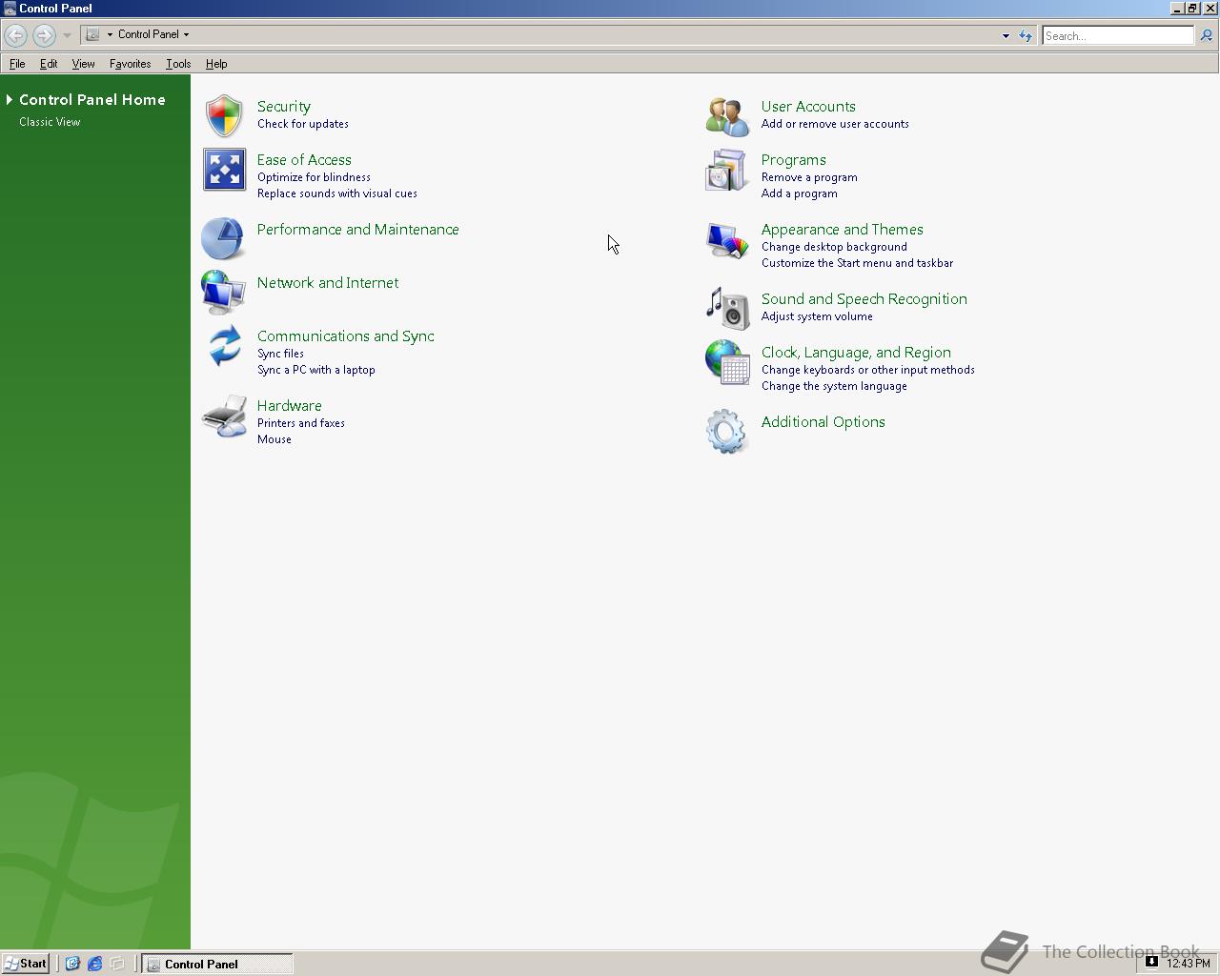Click the search magnifier icon
The height and width of the screenshot is (976, 1220).
coord(1206,35)
